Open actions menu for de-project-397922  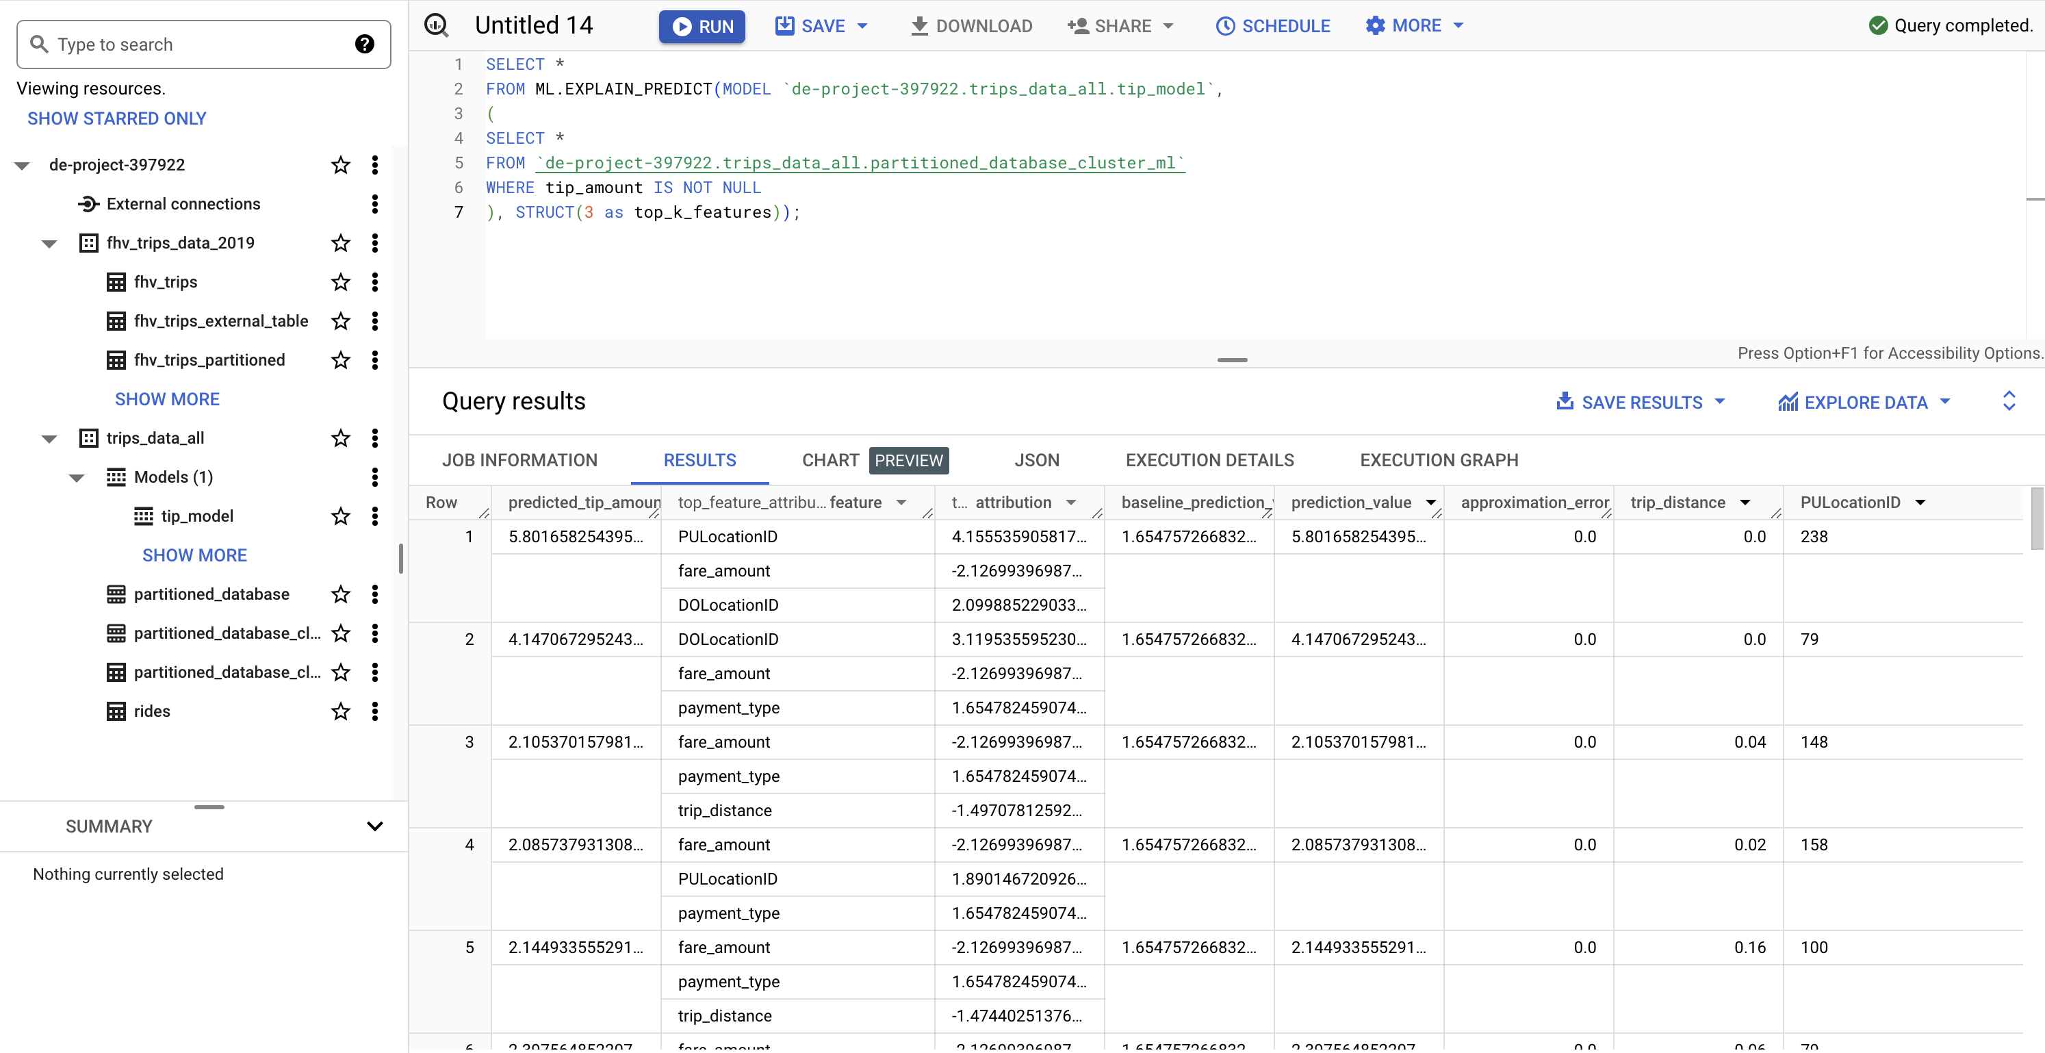click(374, 165)
